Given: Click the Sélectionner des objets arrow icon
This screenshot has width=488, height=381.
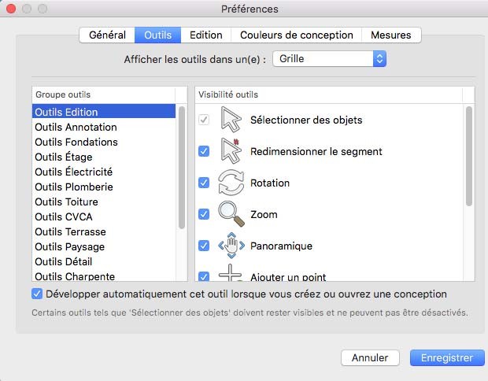Looking at the screenshot, I should 231,120.
